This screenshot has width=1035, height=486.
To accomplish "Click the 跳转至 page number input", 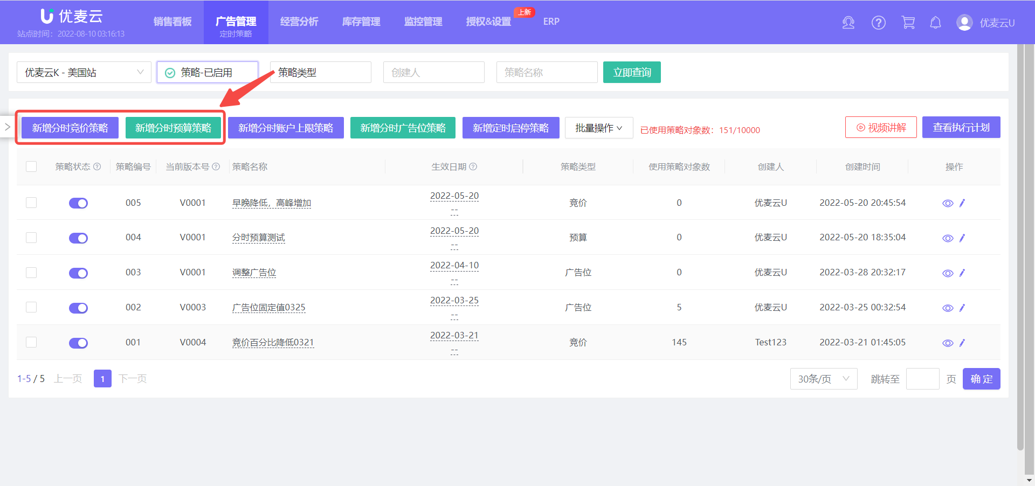I will point(922,379).
